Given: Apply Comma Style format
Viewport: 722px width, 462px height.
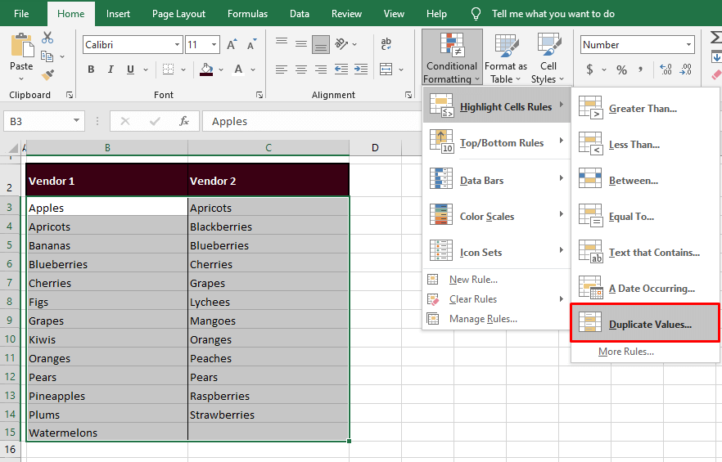Looking at the screenshot, I should pyautogui.click(x=640, y=70).
